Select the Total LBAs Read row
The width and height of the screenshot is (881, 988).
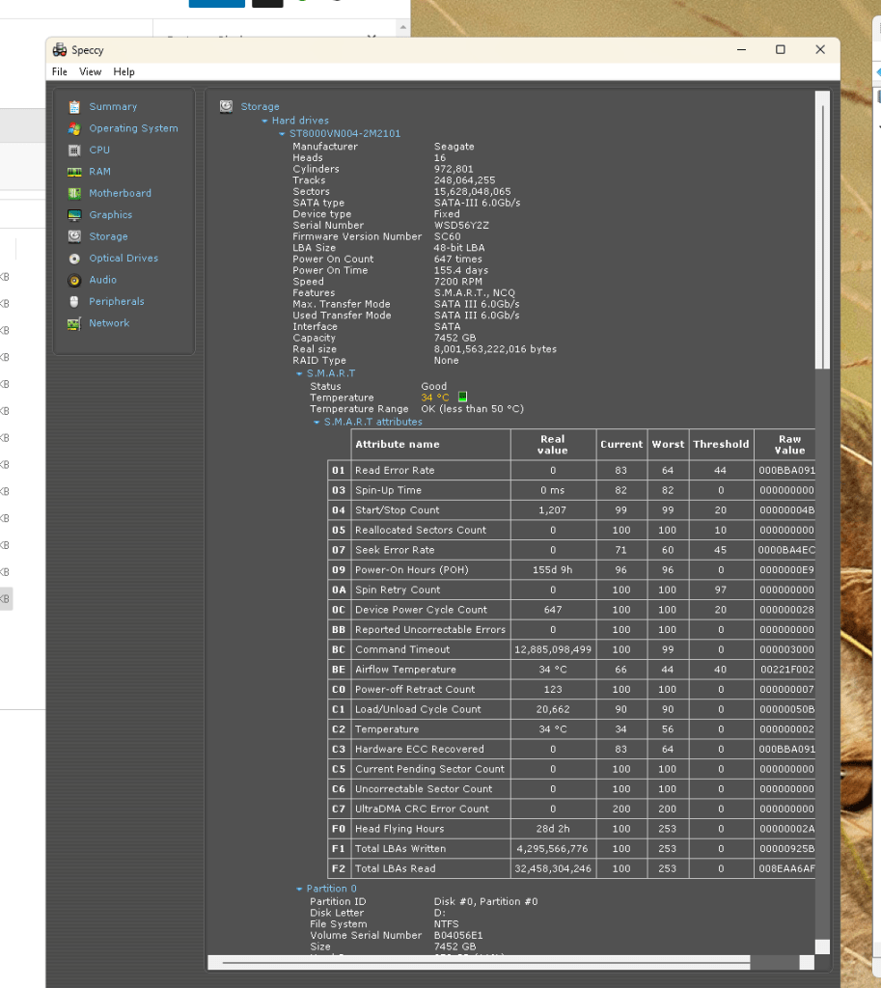(571, 868)
